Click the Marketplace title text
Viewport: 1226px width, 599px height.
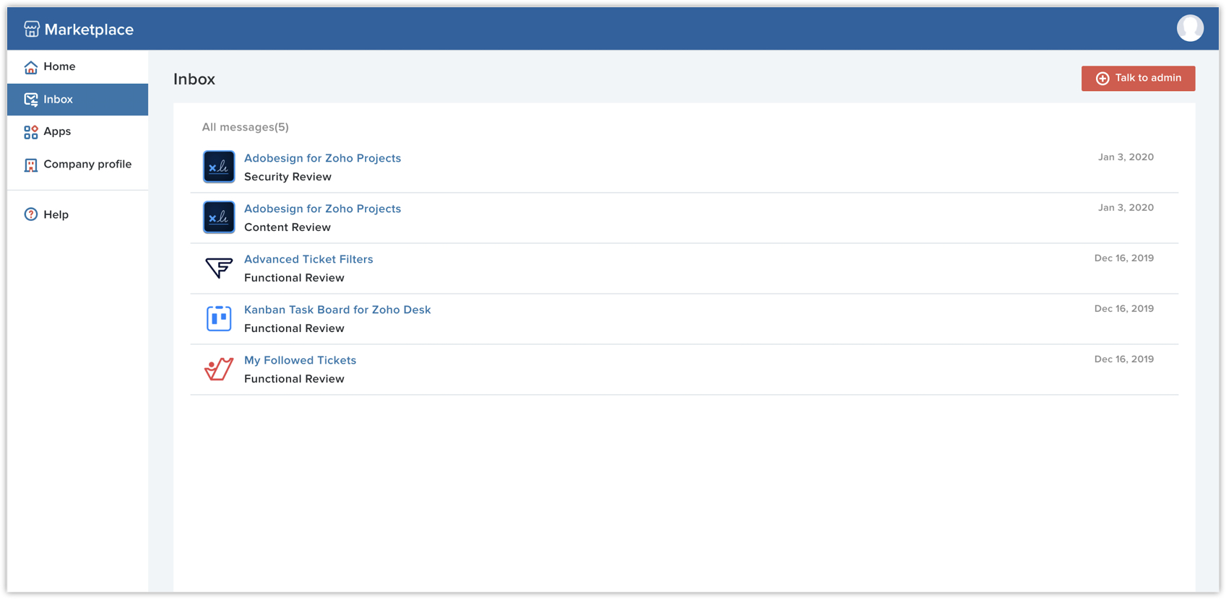tap(89, 30)
